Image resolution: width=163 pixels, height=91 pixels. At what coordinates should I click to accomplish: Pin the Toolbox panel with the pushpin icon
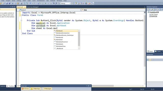tap(13, 7)
